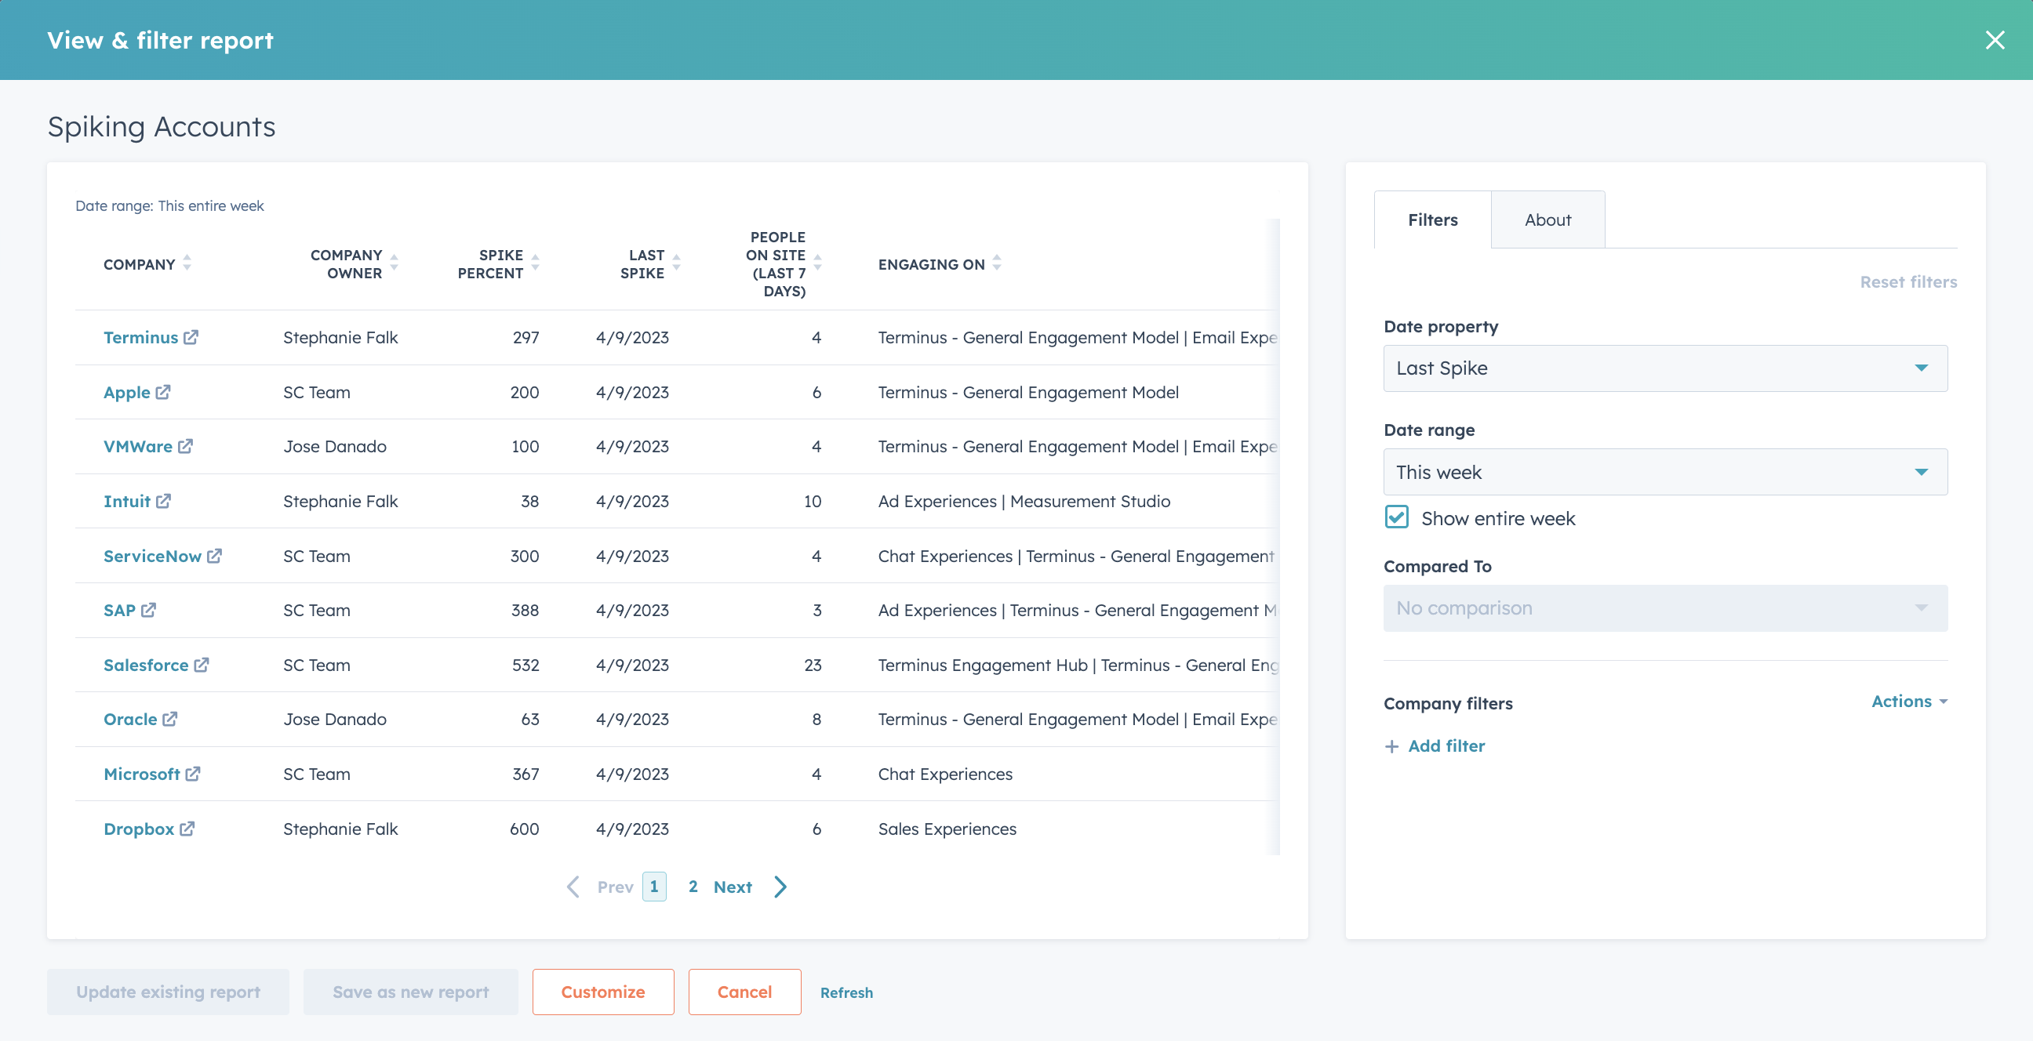Expand the Company filters Actions menu

[1909, 702]
